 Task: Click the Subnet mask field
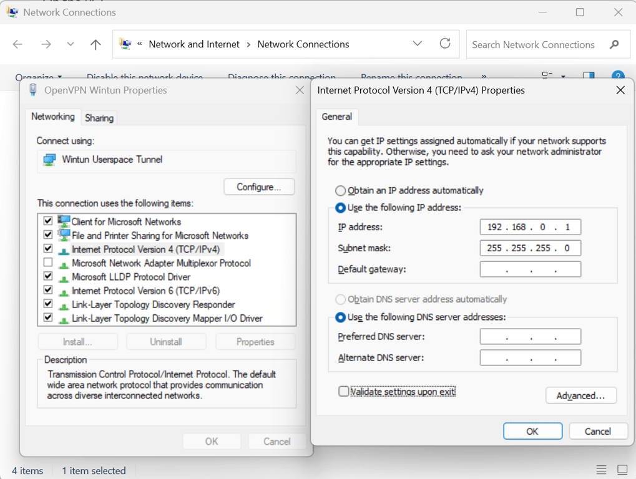coord(530,248)
